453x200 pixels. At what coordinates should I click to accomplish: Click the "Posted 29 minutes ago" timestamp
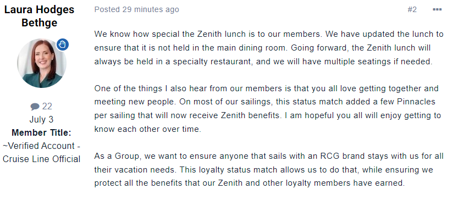[x=137, y=9]
